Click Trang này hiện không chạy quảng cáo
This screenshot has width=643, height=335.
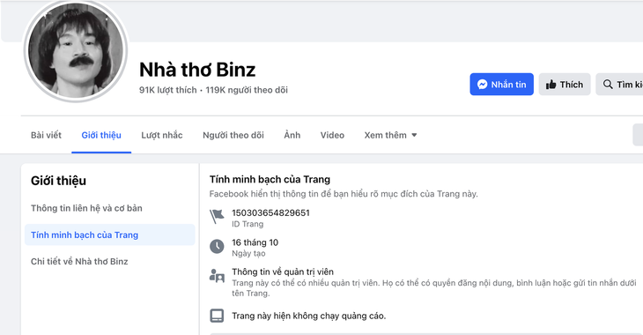309,316
